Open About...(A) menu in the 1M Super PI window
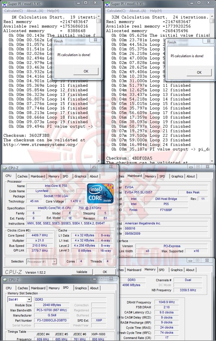 tap(35, 11)
